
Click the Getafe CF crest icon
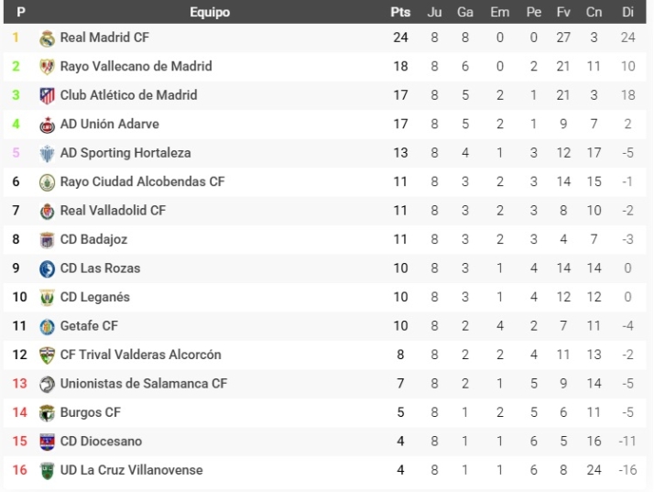click(x=48, y=326)
